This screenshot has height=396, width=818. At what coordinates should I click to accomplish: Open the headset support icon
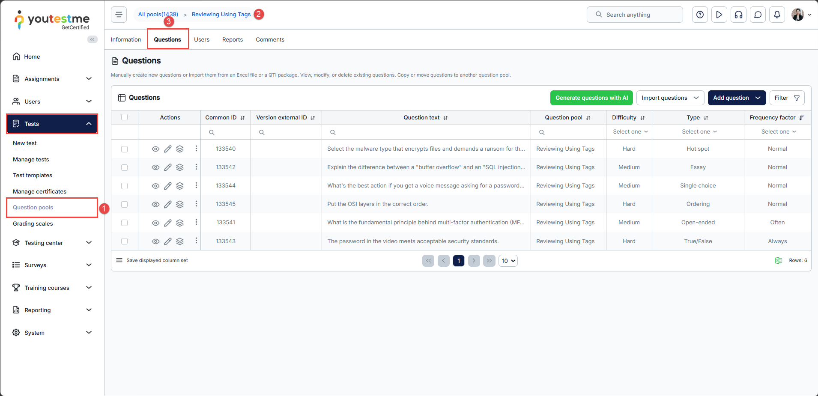pyautogui.click(x=738, y=15)
